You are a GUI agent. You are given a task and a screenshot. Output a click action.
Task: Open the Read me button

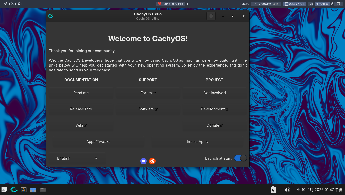point(81,93)
